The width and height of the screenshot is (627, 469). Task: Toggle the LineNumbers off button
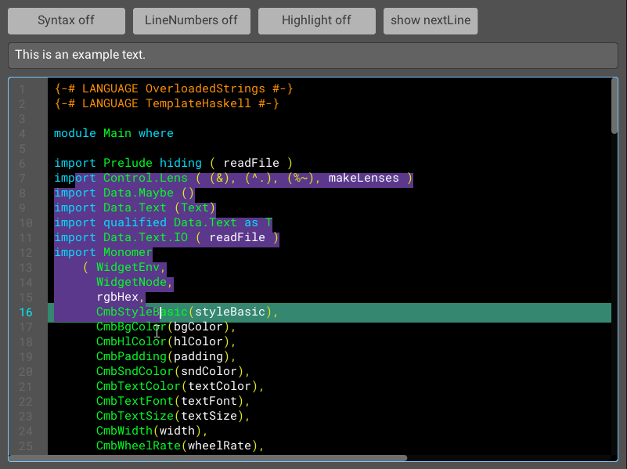[191, 21]
